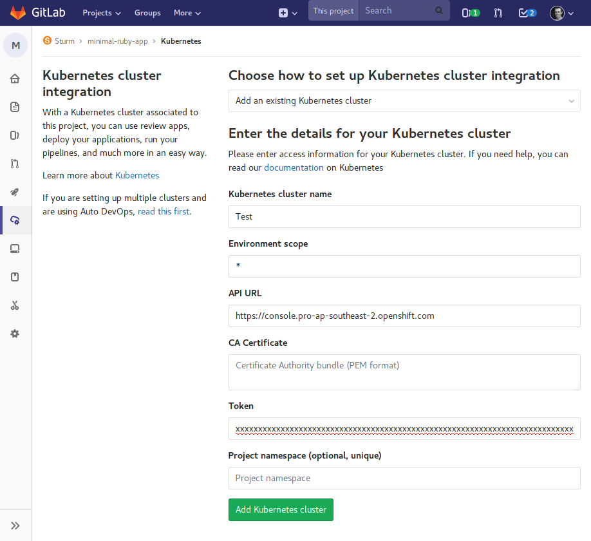Select the Repository file icon in sidebar

(x=14, y=106)
